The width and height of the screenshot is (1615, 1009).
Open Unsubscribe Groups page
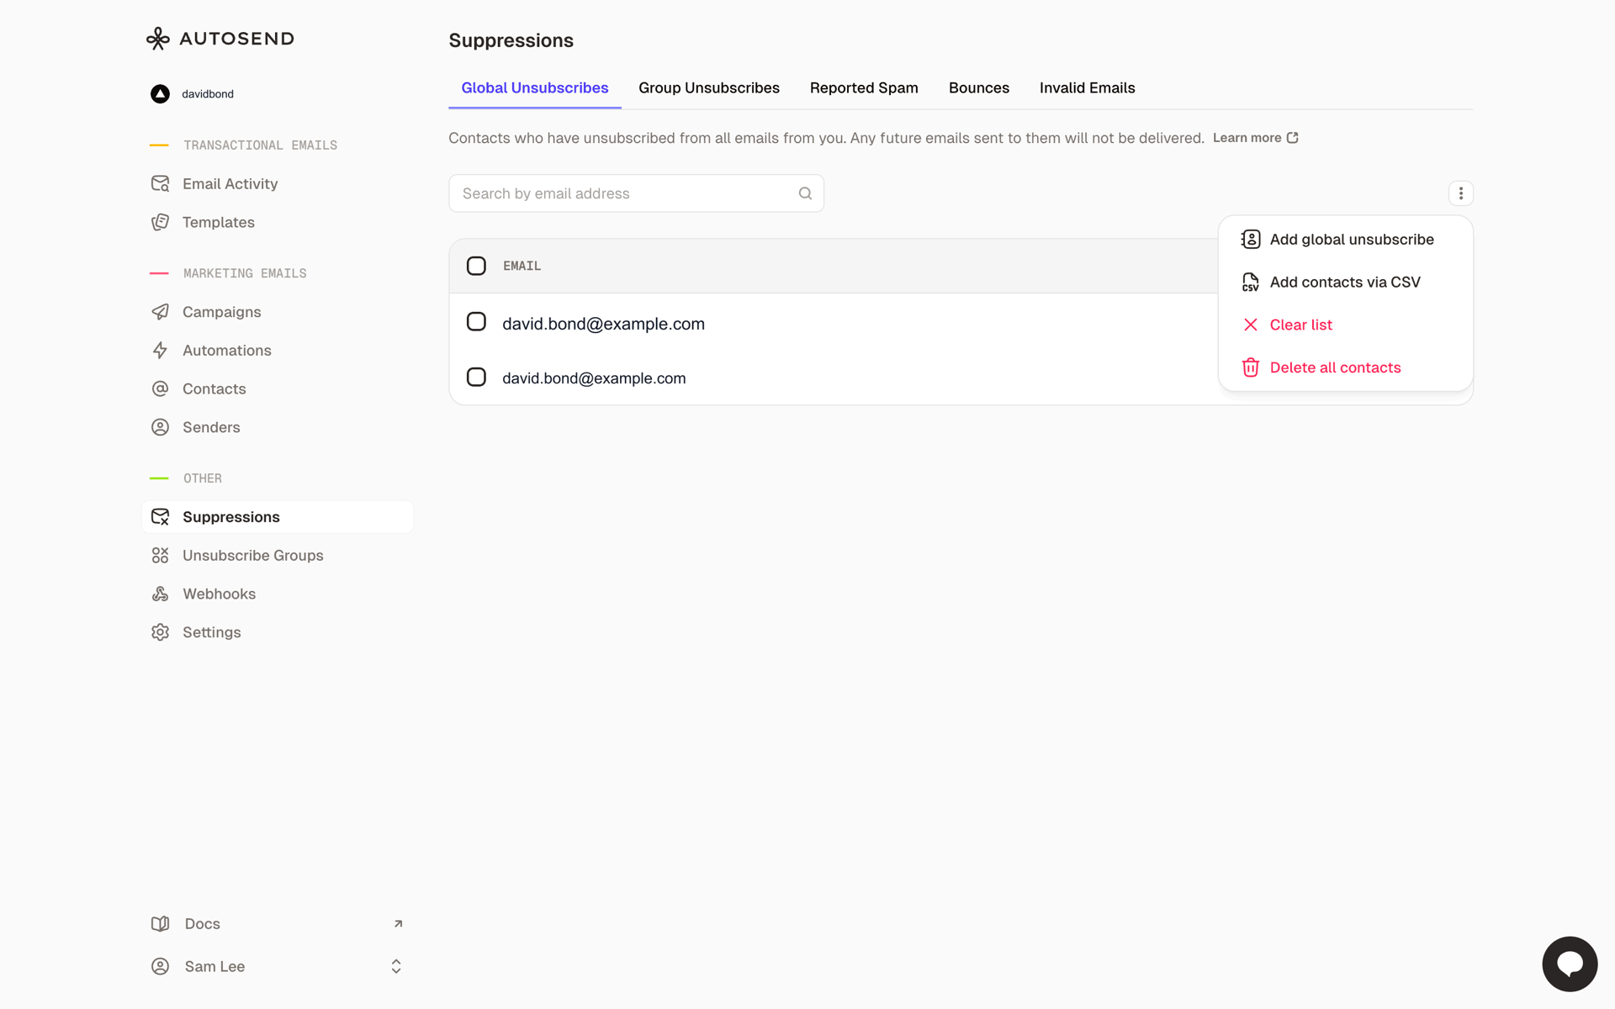click(x=278, y=556)
